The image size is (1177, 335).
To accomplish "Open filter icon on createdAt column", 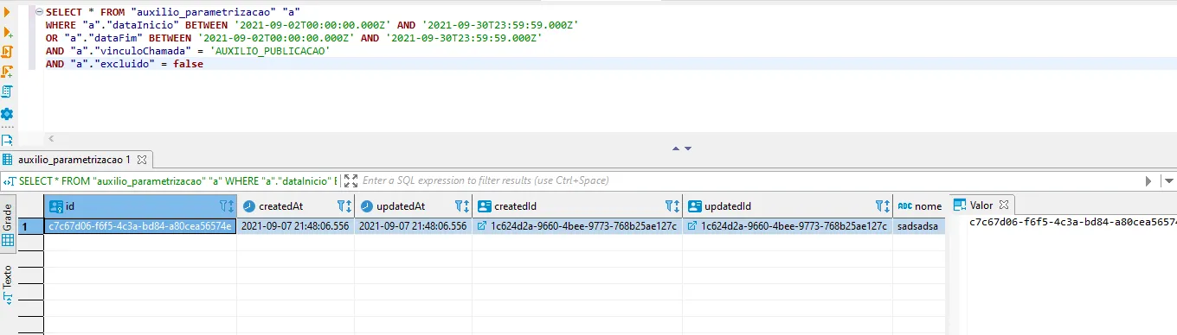I will (x=341, y=206).
